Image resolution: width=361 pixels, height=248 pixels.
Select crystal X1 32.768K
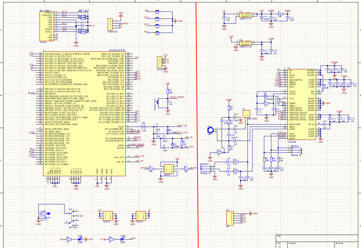tap(168, 130)
